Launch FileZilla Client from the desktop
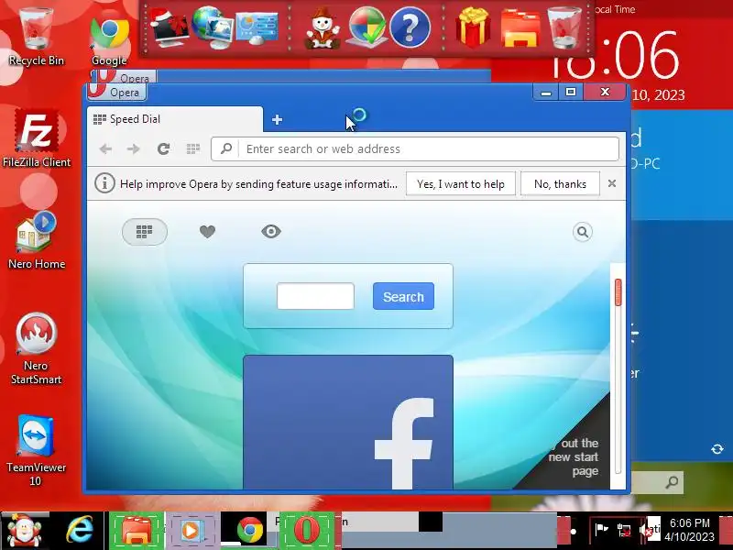Image resolution: width=733 pixels, height=550 pixels. pyautogui.click(x=37, y=138)
